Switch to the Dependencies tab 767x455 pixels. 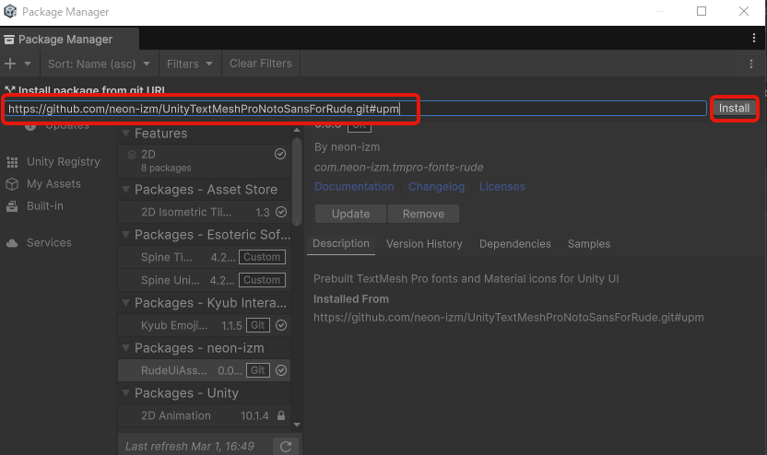(x=515, y=244)
